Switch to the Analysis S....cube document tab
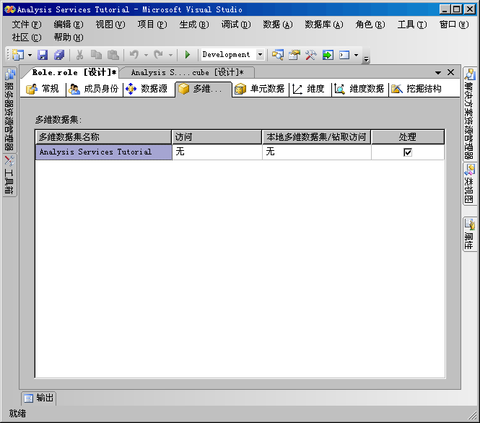The height and width of the screenshot is (423, 480). tap(186, 73)
